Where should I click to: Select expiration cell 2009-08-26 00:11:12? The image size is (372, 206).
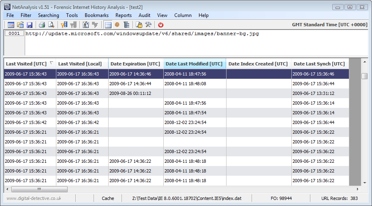point(136,93)
